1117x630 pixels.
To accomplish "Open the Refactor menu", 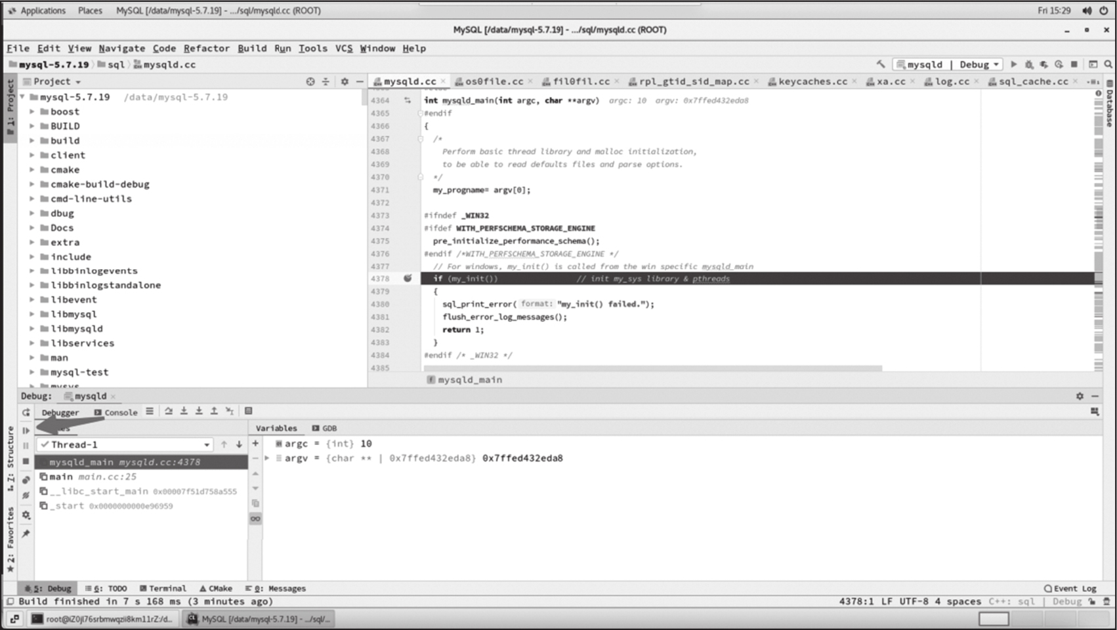I will point(206,48).
